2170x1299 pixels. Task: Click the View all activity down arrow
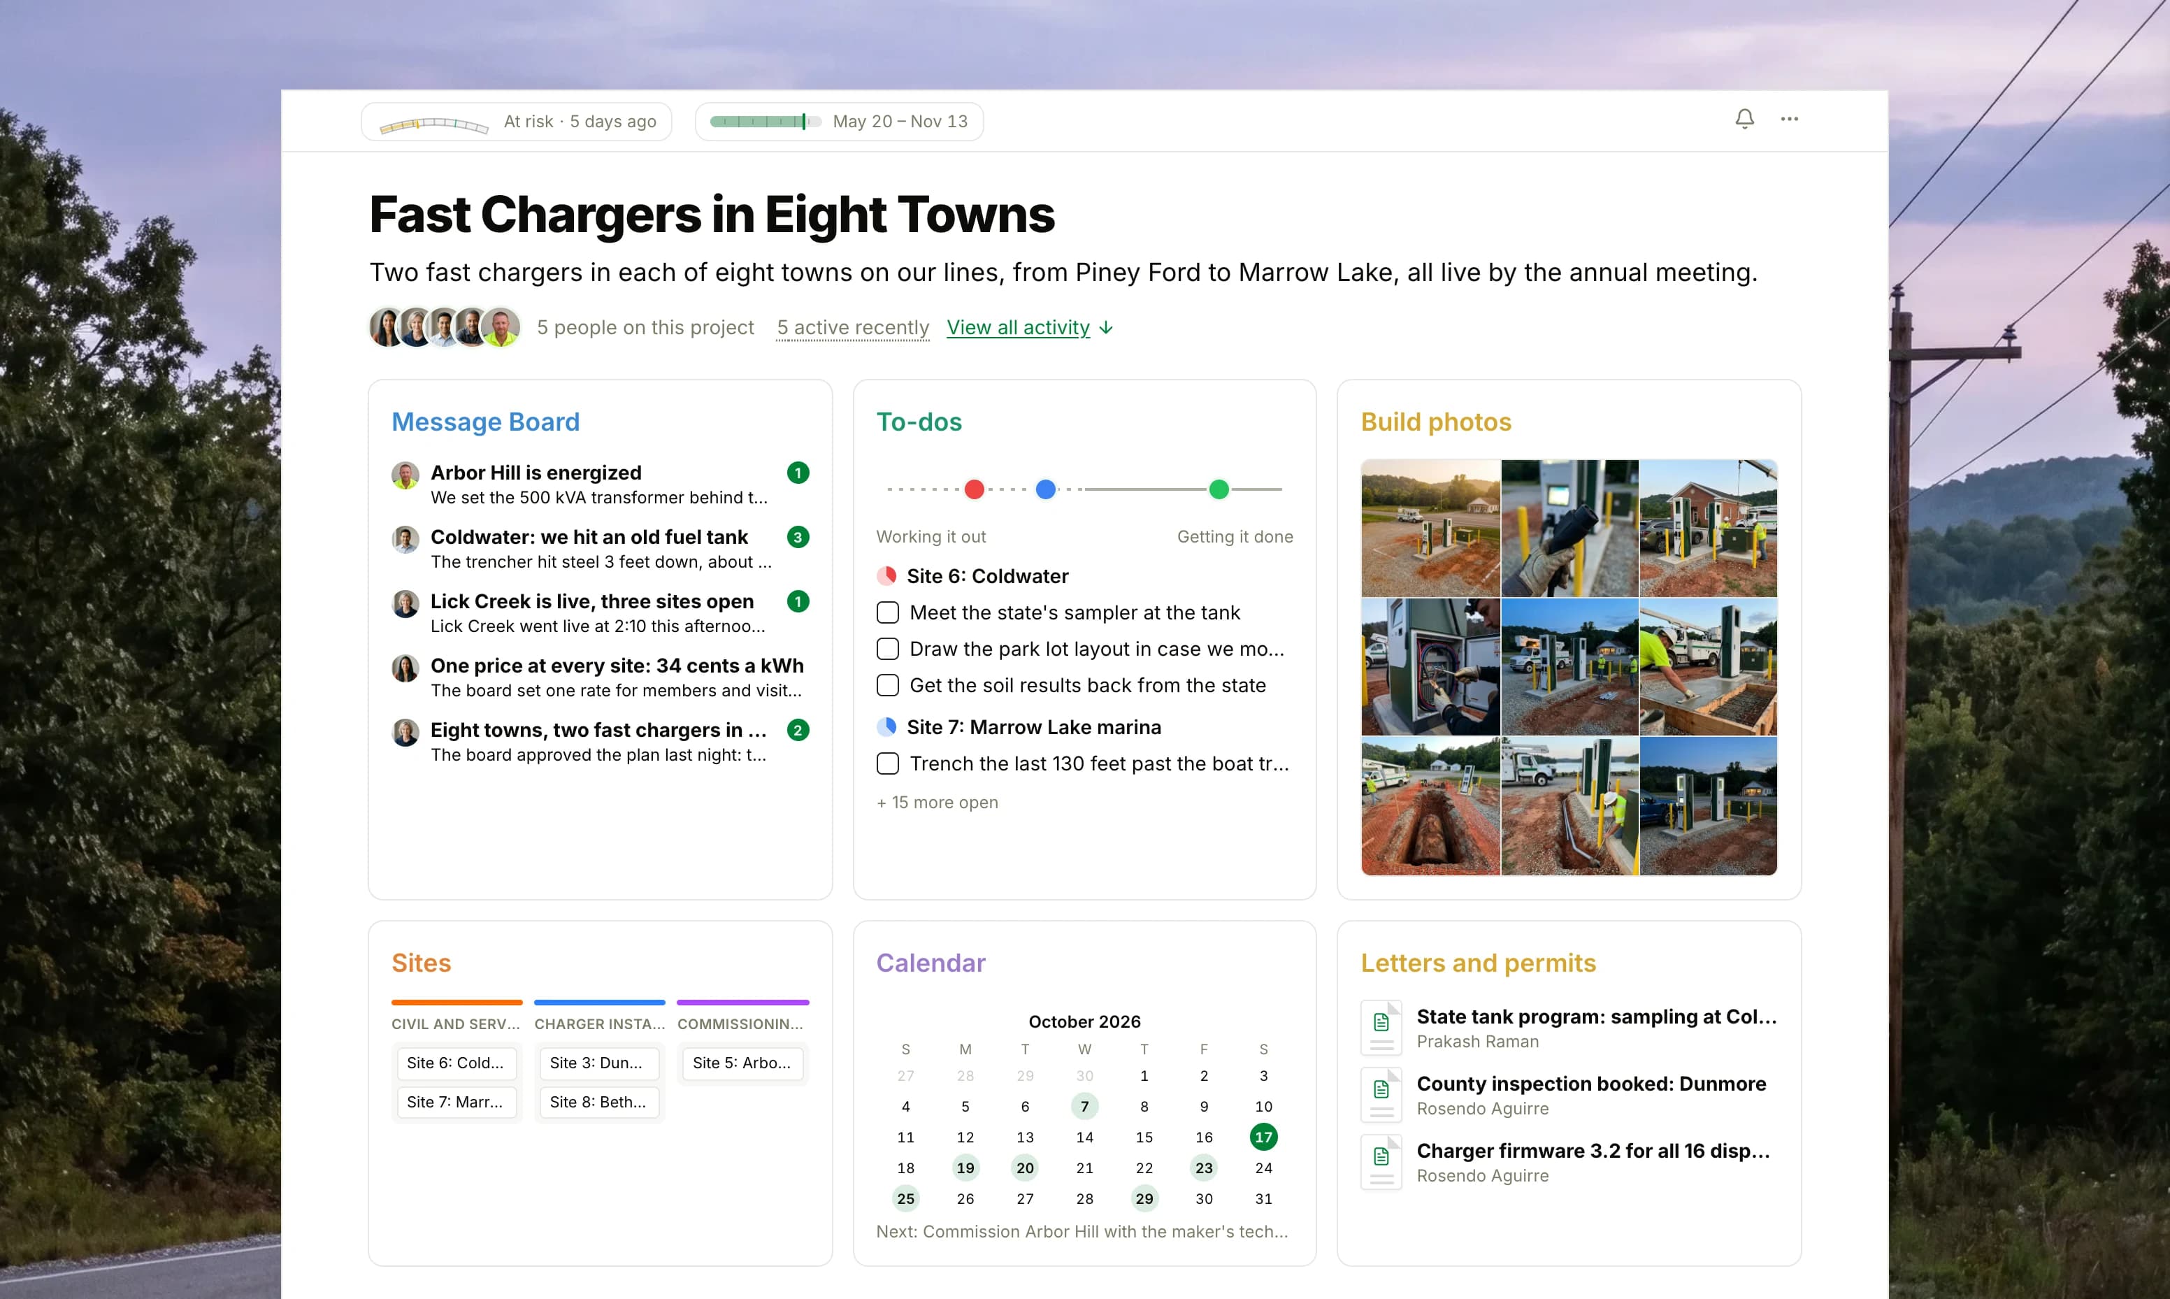coord(1106,327)
